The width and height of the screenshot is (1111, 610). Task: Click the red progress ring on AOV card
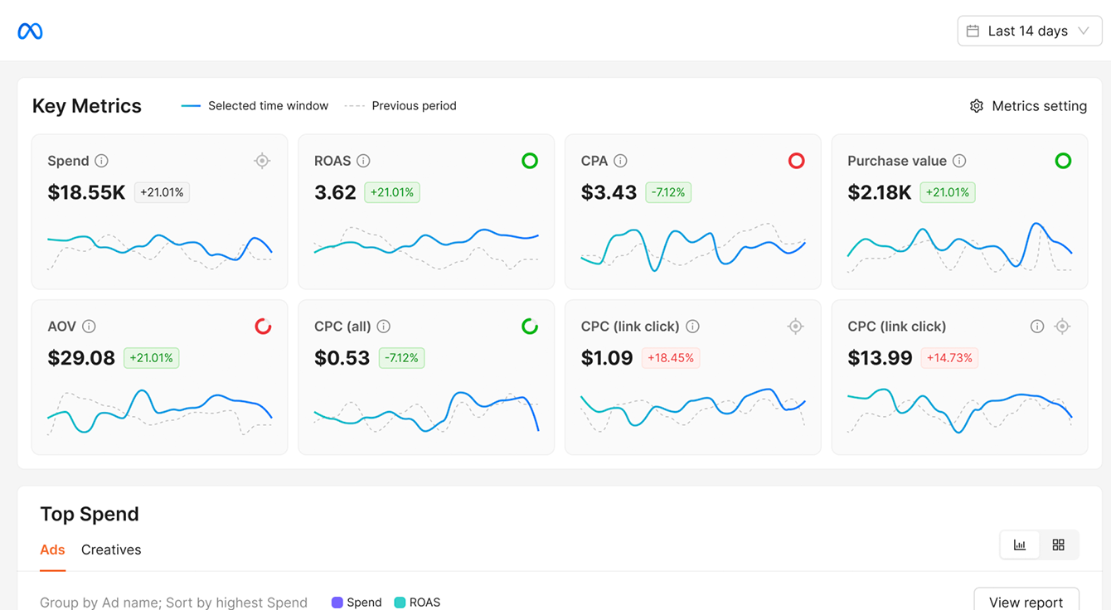point(263,327)
